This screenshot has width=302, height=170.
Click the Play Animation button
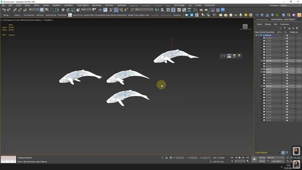pyautogui.click(x=240, y=158)
